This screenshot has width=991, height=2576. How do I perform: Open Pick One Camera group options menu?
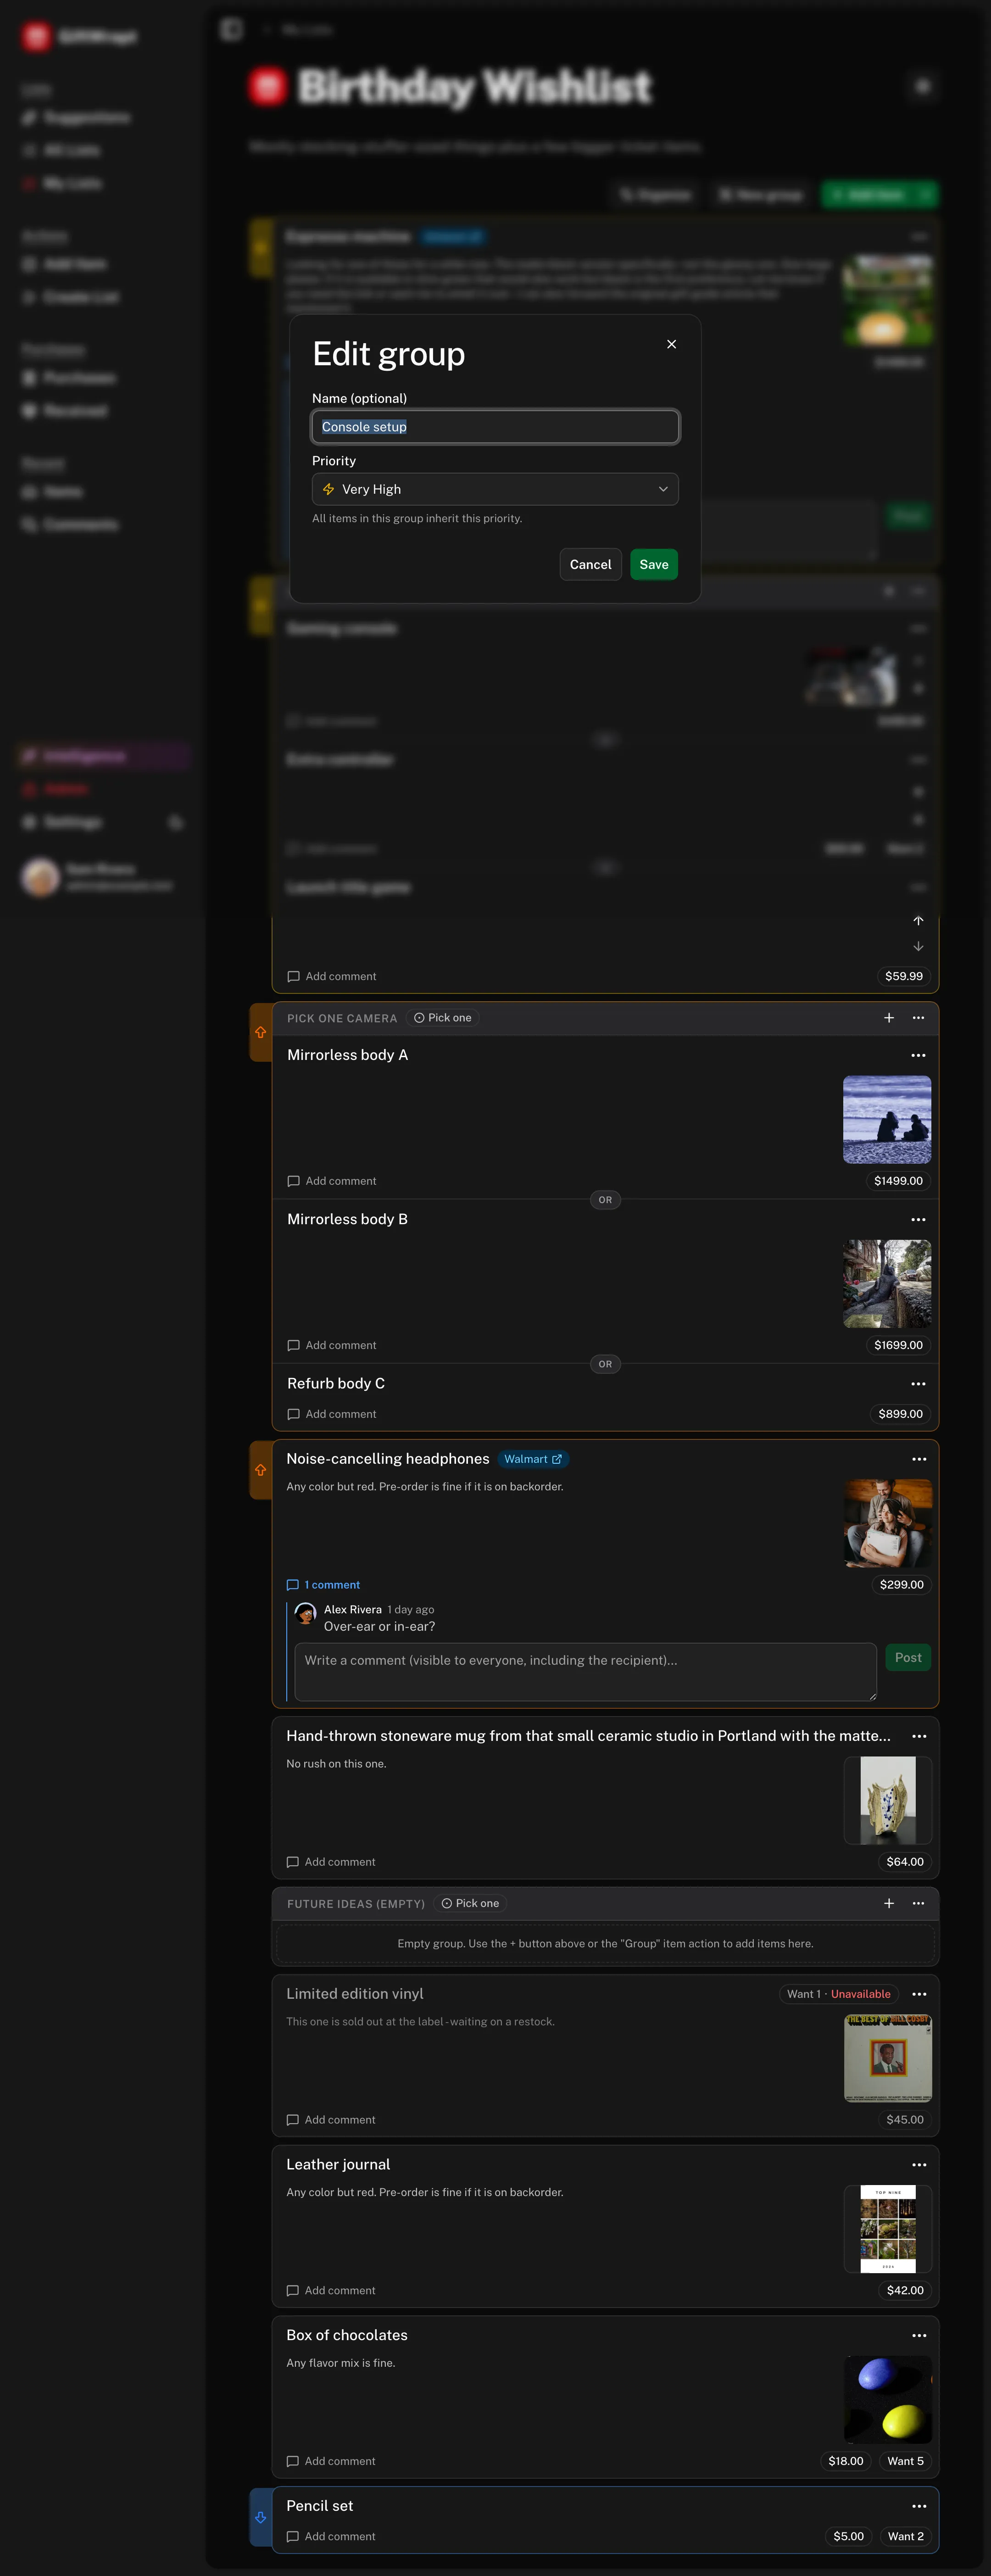click(x=918, y=1018)
